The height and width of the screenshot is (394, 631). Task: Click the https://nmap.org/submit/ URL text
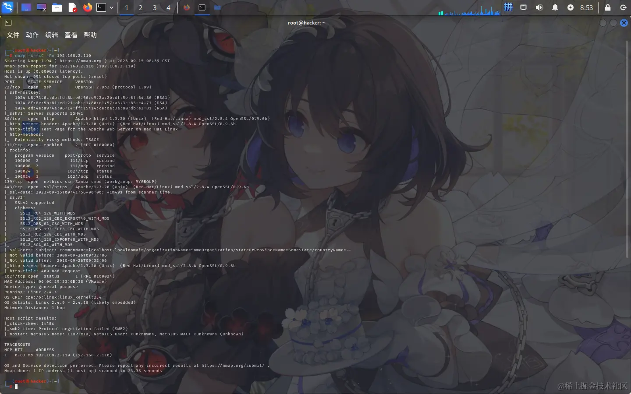pos(233,366)
